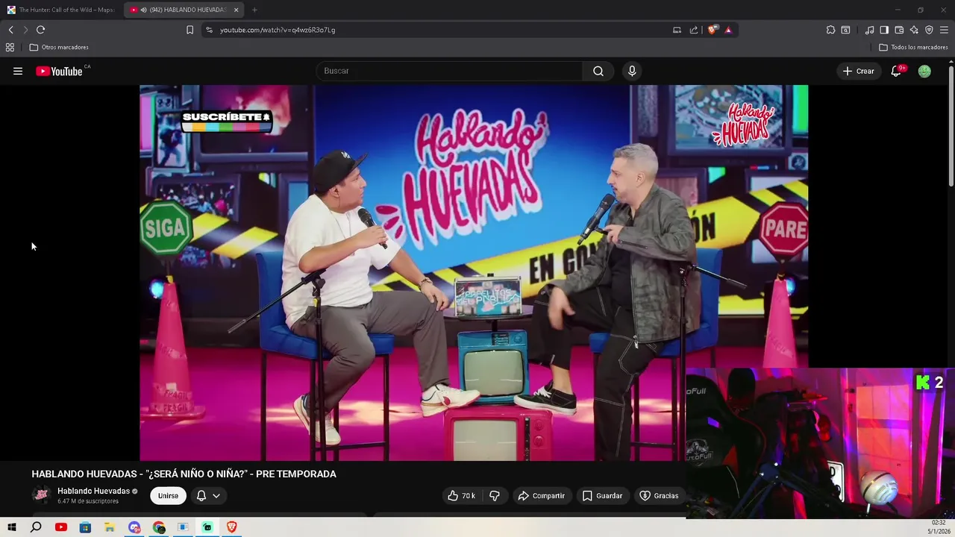Go to the YouTube home logo

[59, 72]
